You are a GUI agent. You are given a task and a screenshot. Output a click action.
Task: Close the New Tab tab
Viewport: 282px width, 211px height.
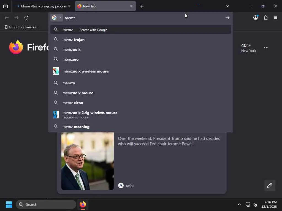pyautogui.click(x=131, y=6)
